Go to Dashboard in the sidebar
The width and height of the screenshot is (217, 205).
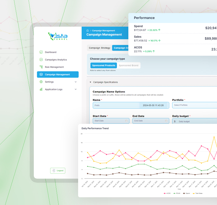[x=58, y=52]
